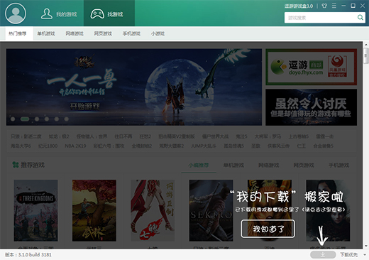Open the 僵尸世界大战 link
Viewport: 369px width, 260px height.
click(215, 136)
